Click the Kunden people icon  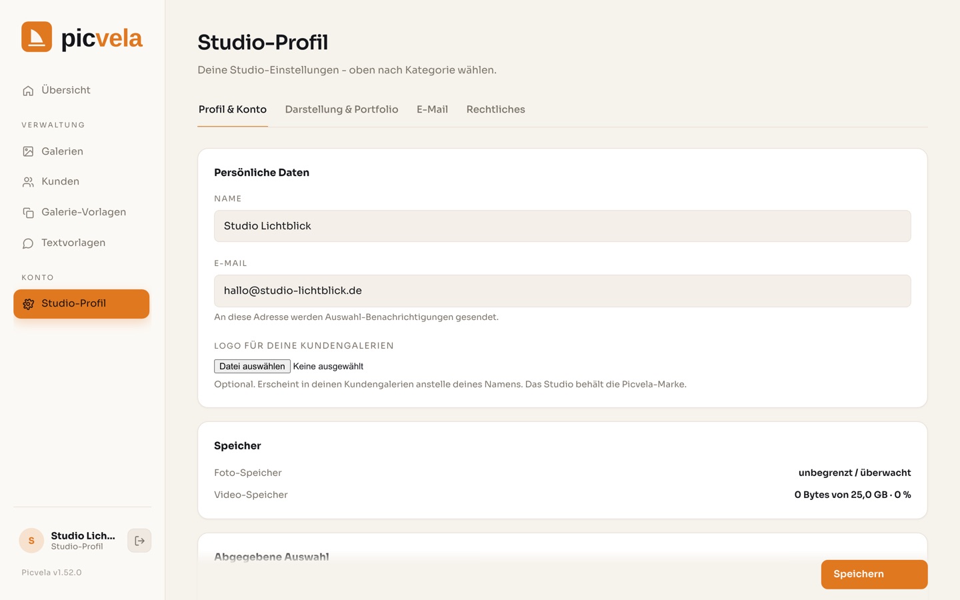click(28, 182)
